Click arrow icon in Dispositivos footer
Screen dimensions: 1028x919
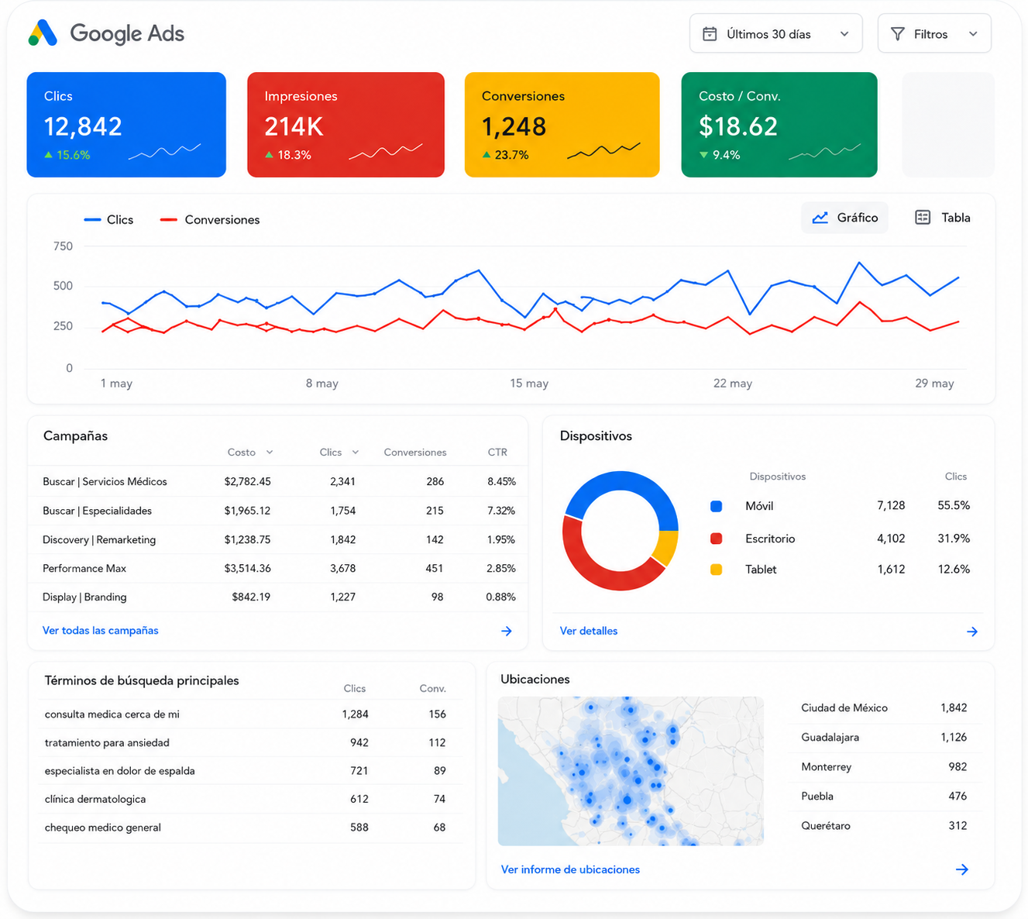click(x=972, y=632)
